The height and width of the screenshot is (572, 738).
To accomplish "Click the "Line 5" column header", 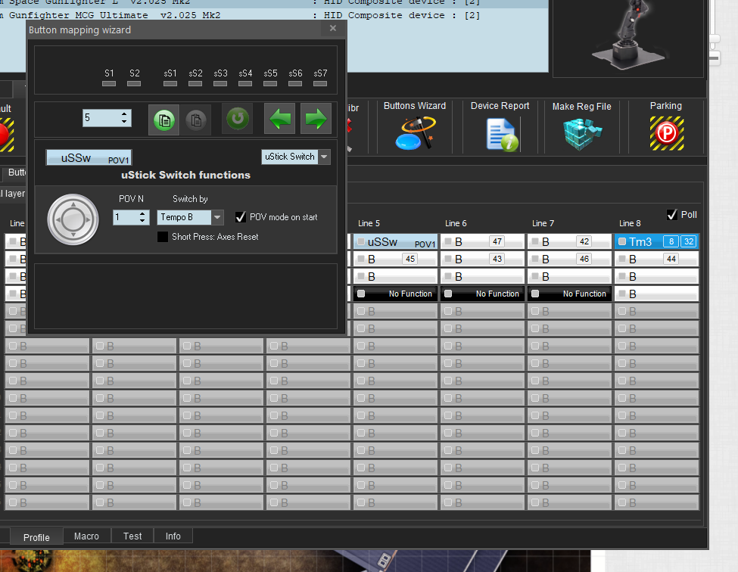I will [369, 223].
